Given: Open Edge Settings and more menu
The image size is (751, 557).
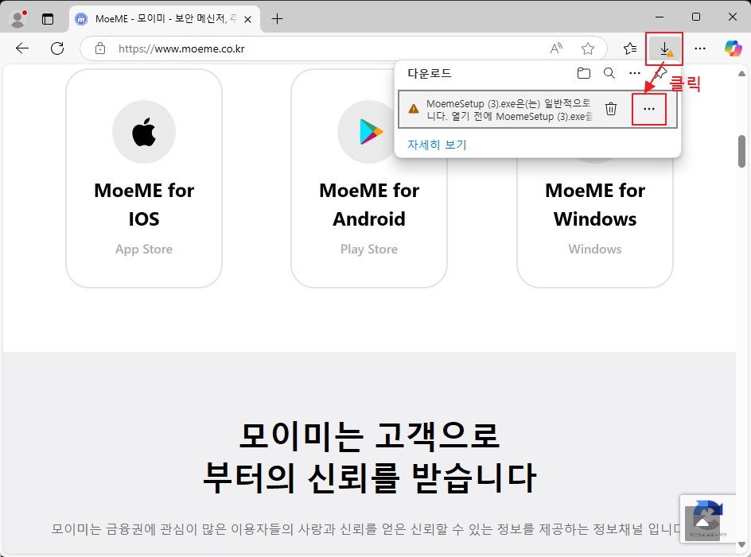Looking at the screenshot, I should point(700,48).
